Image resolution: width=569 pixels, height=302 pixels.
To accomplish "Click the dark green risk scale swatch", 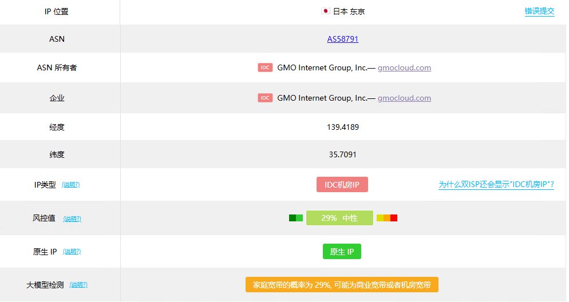I will click(x=293, y=218).
